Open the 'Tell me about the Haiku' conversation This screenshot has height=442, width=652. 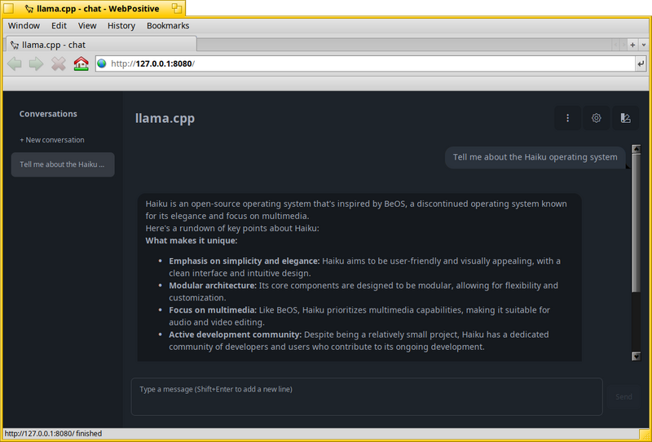coord(63,164)
